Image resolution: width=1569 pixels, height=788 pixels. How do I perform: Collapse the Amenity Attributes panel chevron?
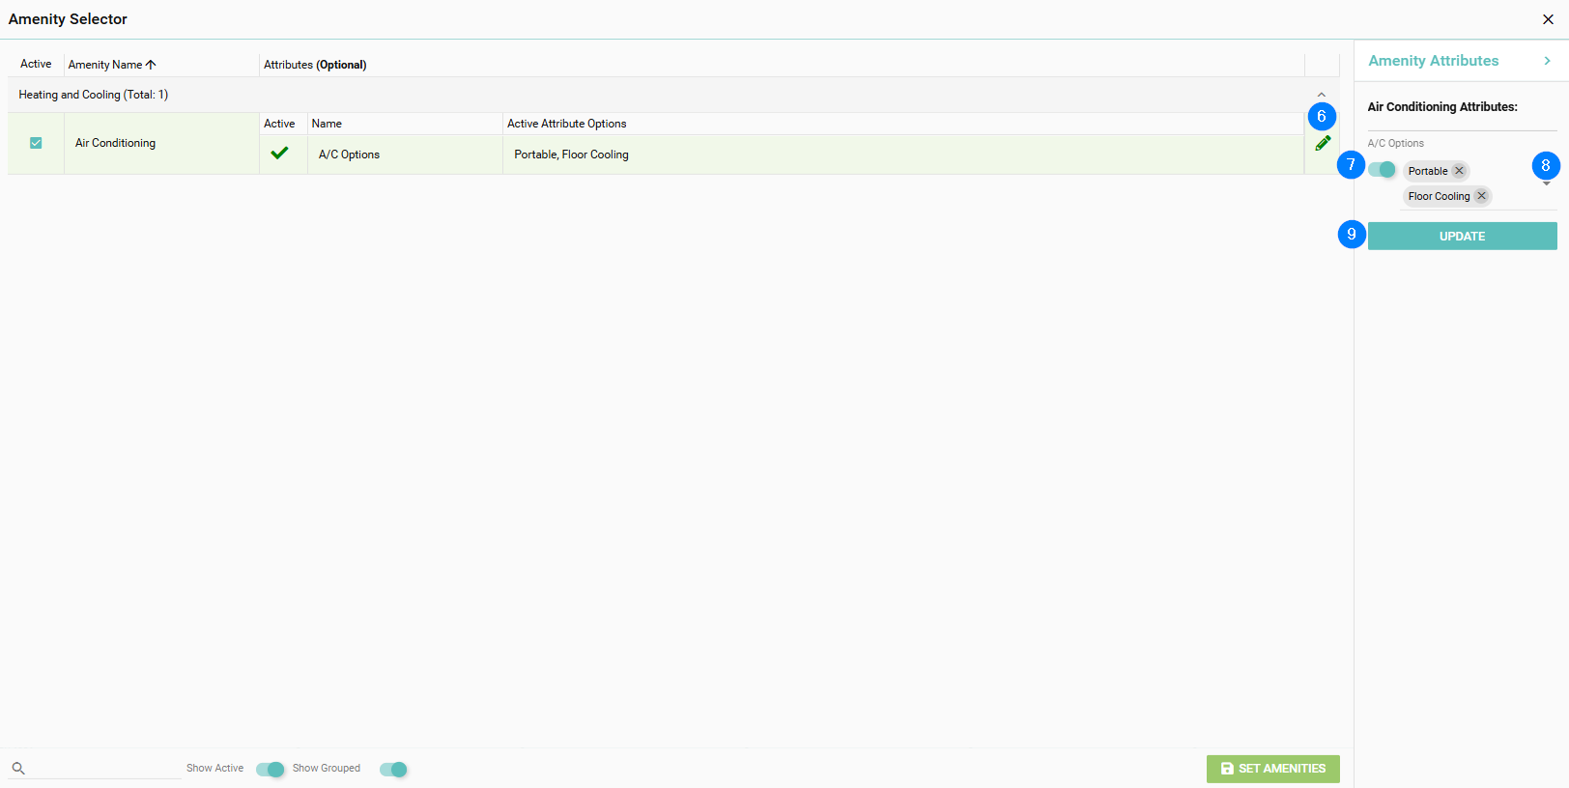tap(1547, 61)
